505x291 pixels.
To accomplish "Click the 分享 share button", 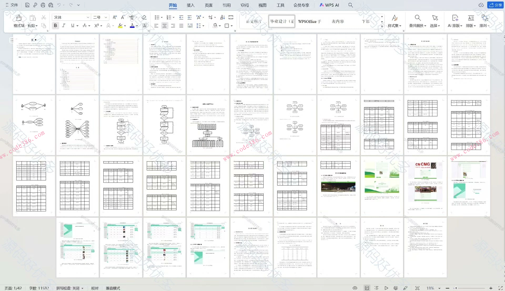I will coord(495,5).
